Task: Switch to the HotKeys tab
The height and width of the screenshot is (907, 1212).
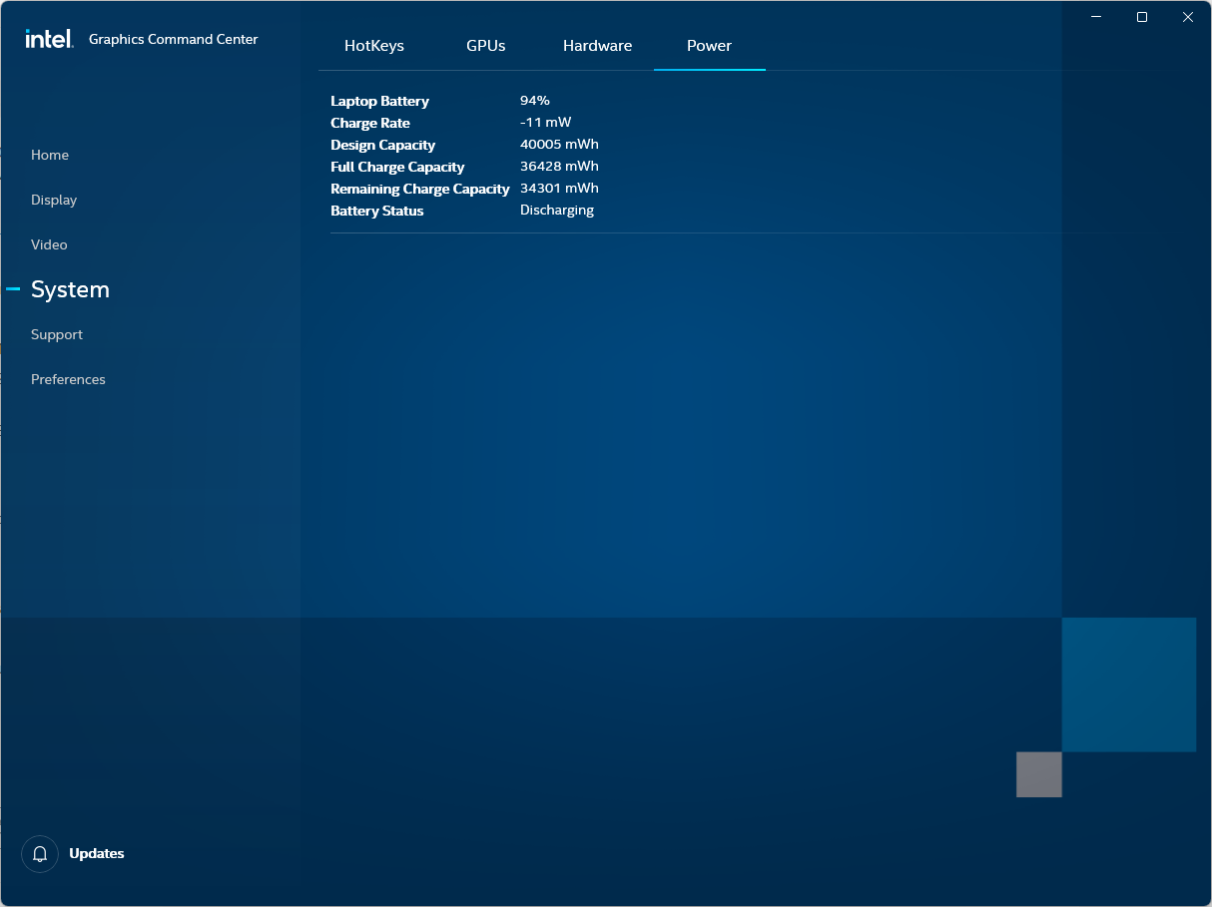Action: [x=373, y=45]
